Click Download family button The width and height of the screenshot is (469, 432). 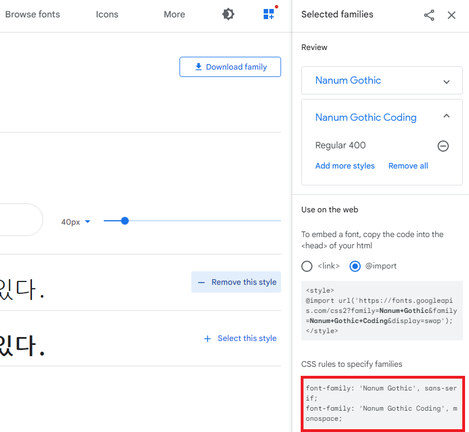(x=230, y=67)
